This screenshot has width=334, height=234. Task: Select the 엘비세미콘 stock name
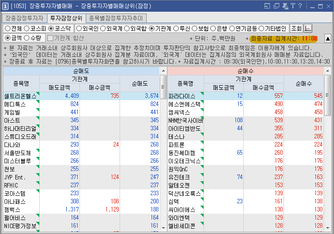pyautogui.click(x=181, y=226)
